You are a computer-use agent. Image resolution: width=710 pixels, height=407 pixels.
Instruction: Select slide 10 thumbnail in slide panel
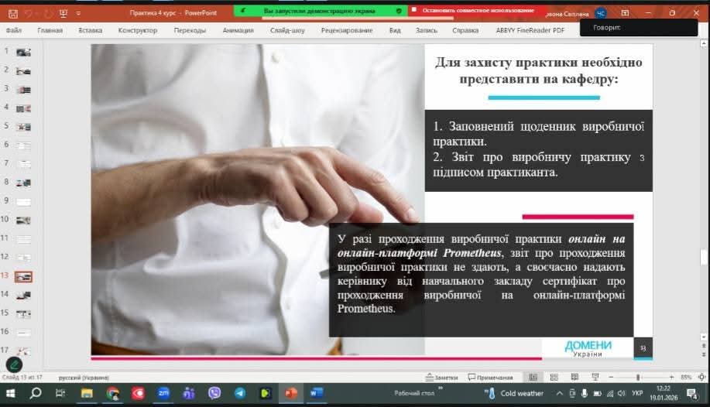tap(24, 220)
